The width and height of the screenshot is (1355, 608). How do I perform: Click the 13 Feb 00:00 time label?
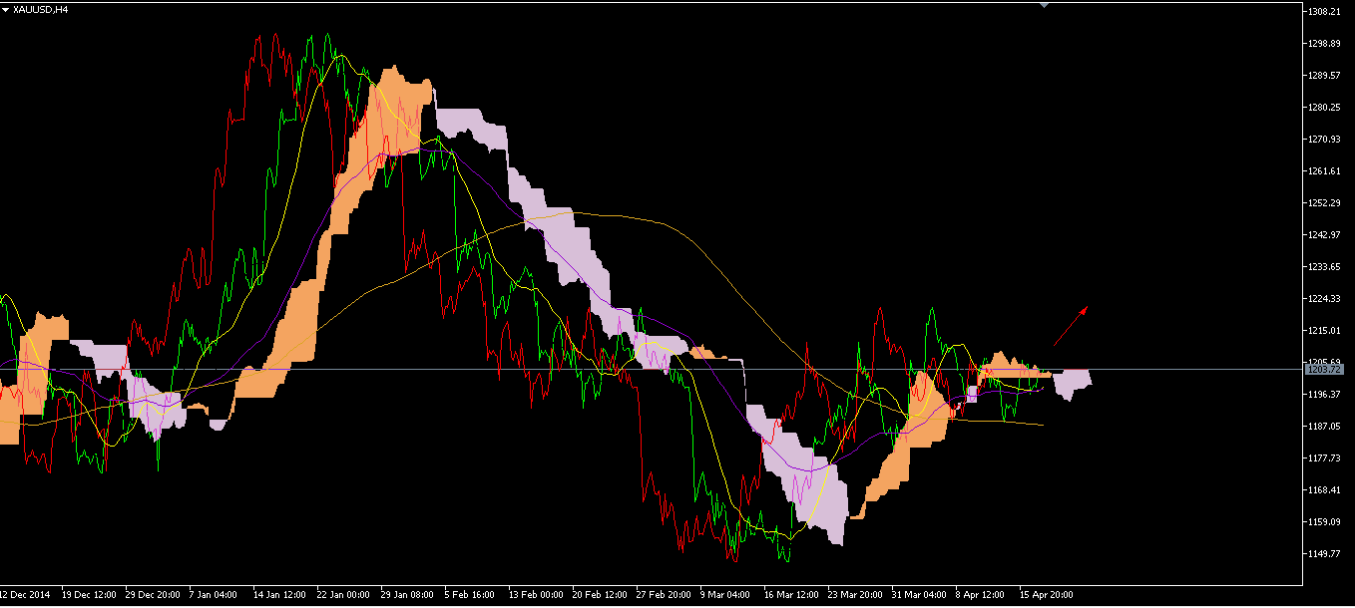[535, 594]
